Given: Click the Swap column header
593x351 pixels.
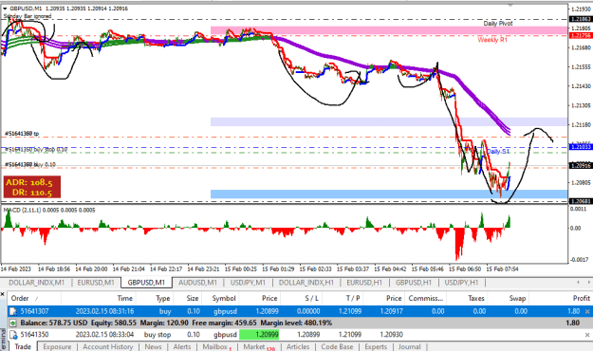Looking at the screenshot, I should pyautogui.click(x=510, y=299).
